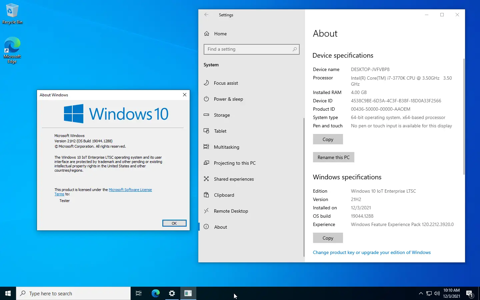Show hidden system tray icons
The height and width of the screenshot is (300, 480).
pos(421,293)
